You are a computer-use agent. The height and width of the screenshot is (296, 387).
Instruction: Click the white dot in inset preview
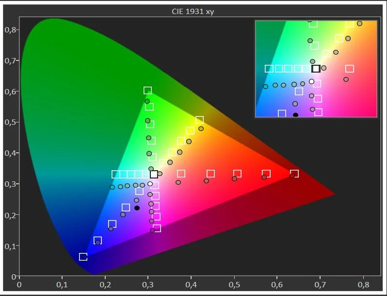[x=311, y=81]
